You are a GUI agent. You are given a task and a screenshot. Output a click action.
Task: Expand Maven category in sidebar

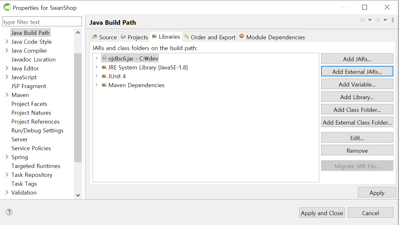(x=7, y=95)
